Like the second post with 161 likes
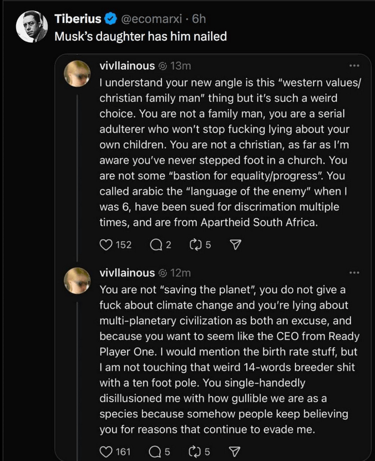Image resolution: width=375 pixels, height=461 pixels. click(x=105, y=451)
